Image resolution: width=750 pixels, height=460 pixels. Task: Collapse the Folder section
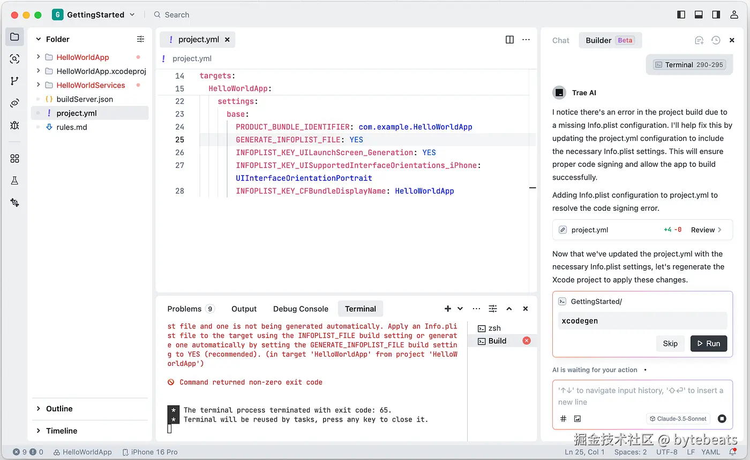[39, 39]
